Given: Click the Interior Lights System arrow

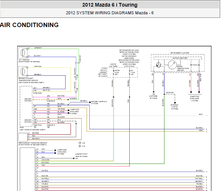Looking at the screenshot, I should click(175, 103).
